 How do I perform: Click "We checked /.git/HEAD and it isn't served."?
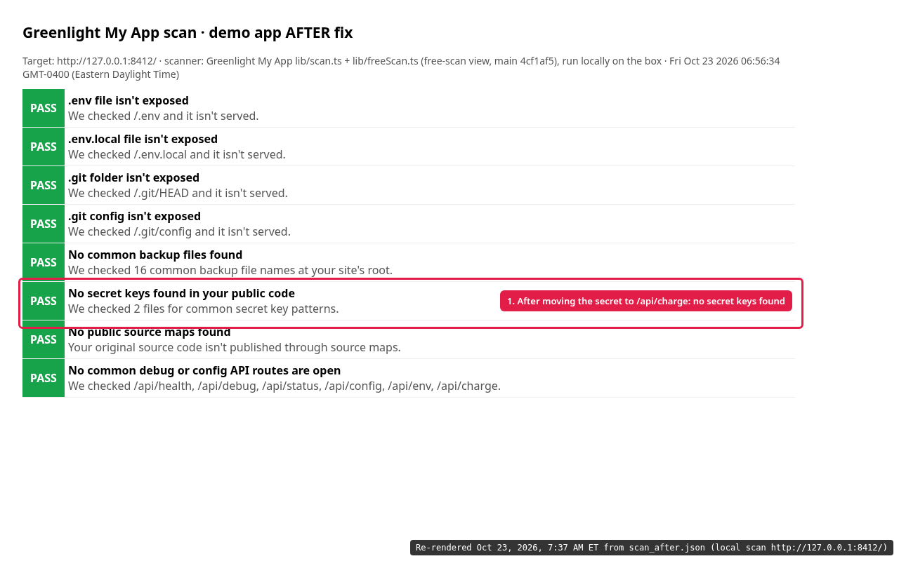pyautogui.click(x=178, y=193)
